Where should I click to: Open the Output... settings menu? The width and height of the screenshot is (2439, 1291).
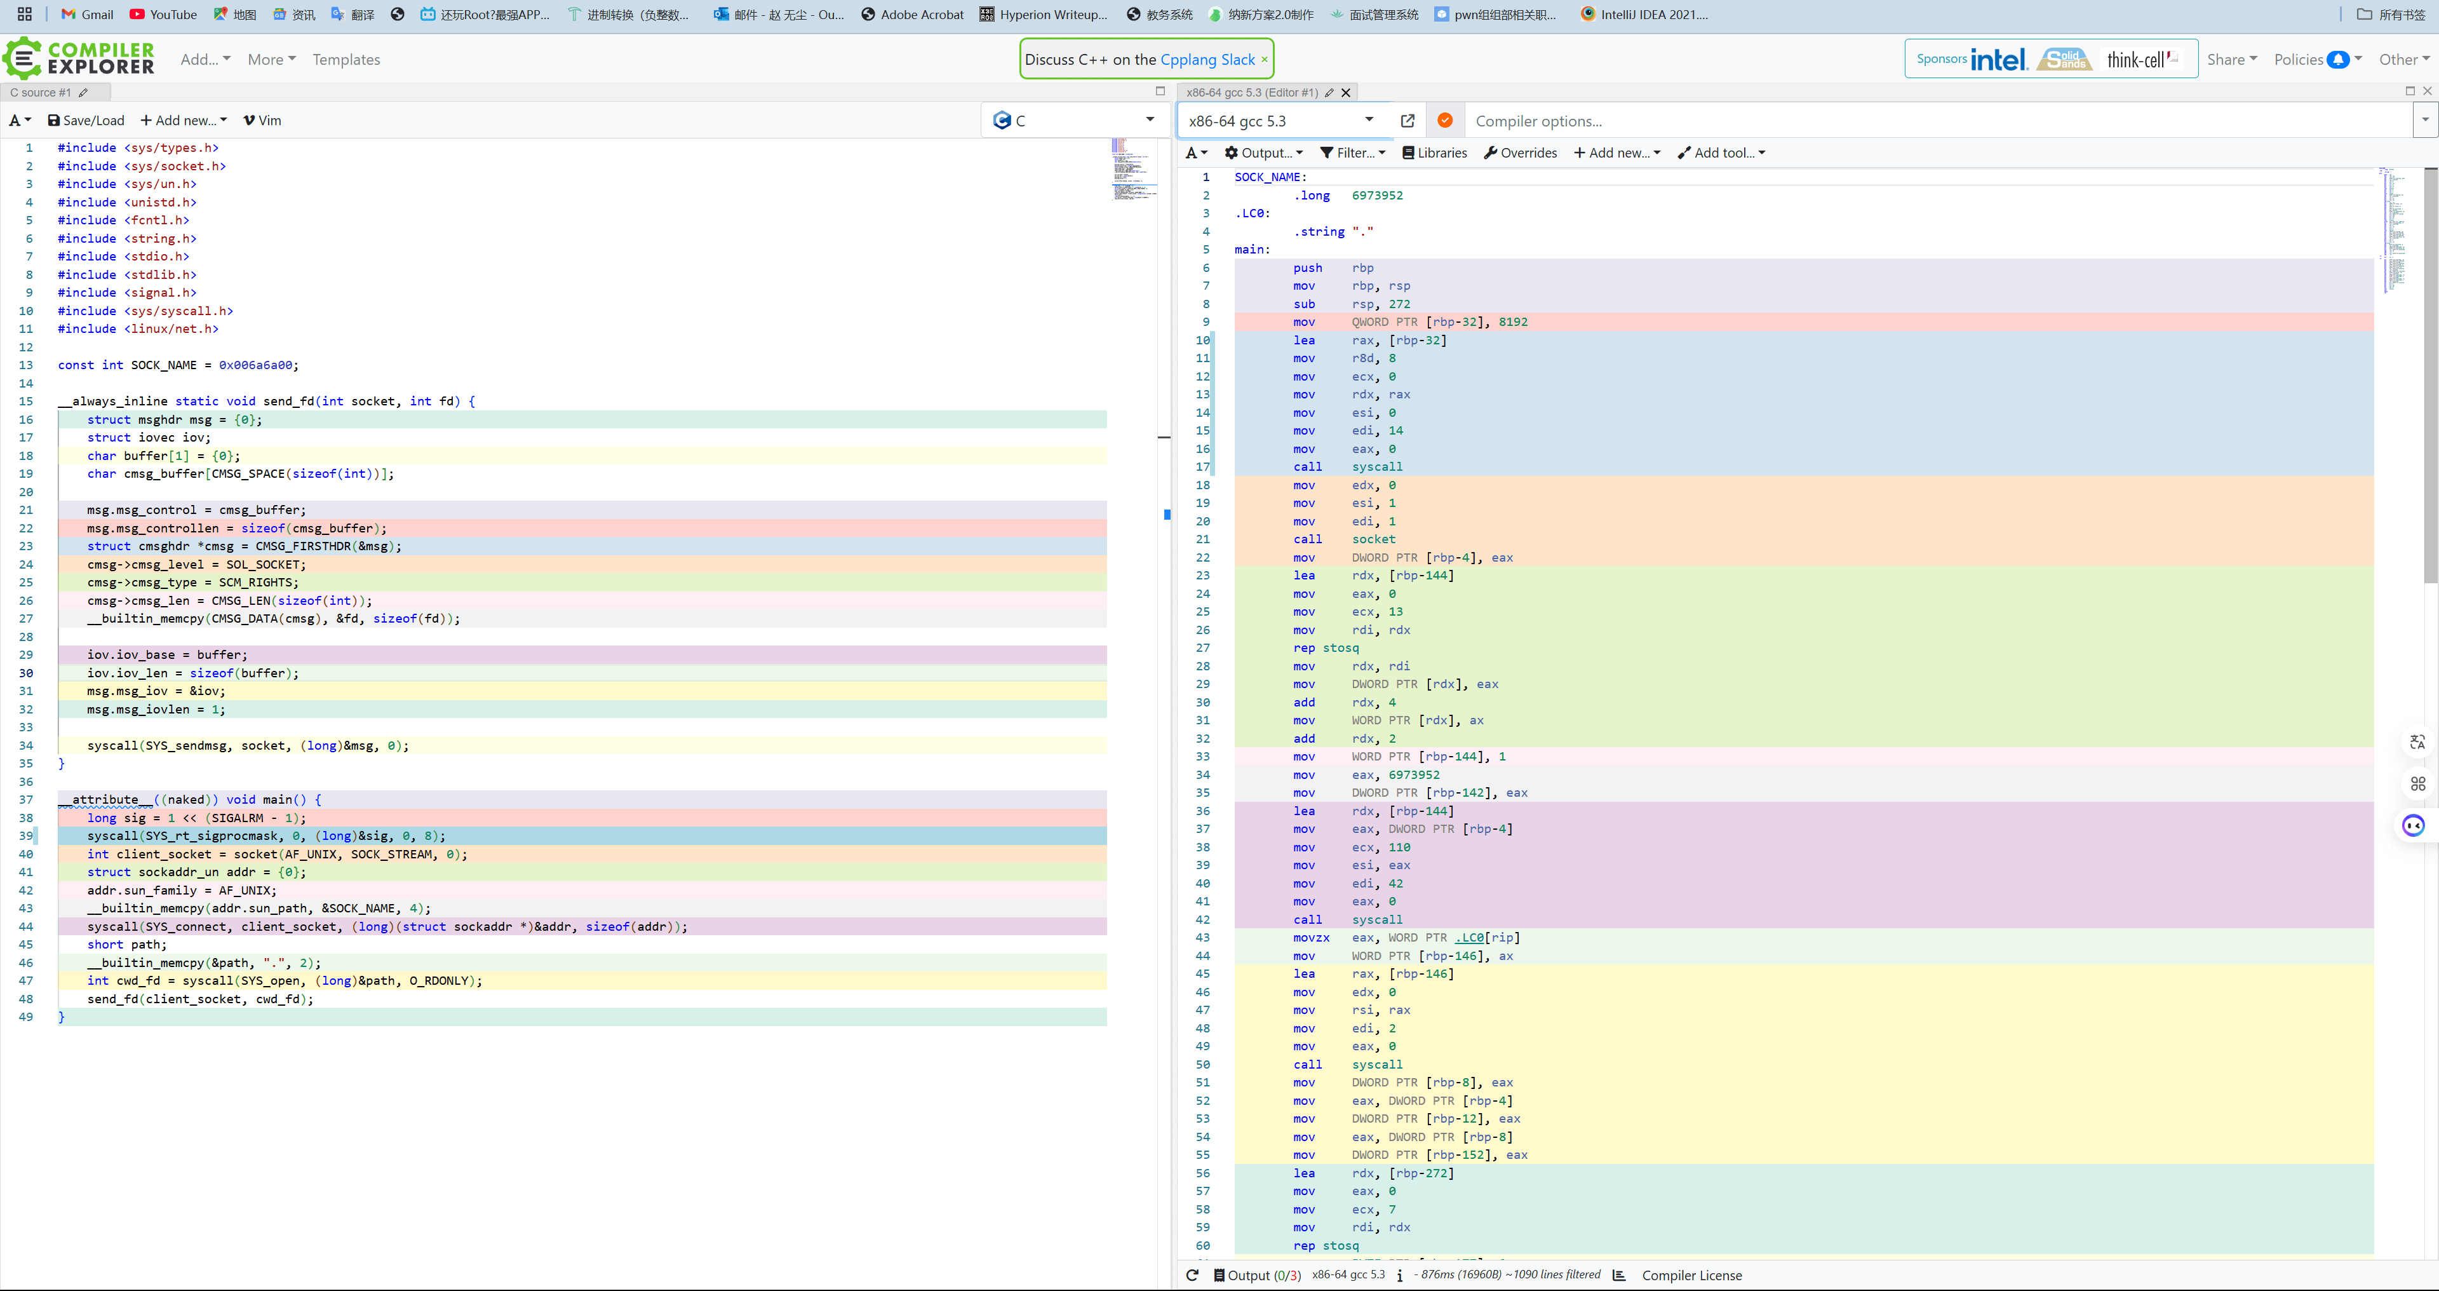[x=1263, y=152]
